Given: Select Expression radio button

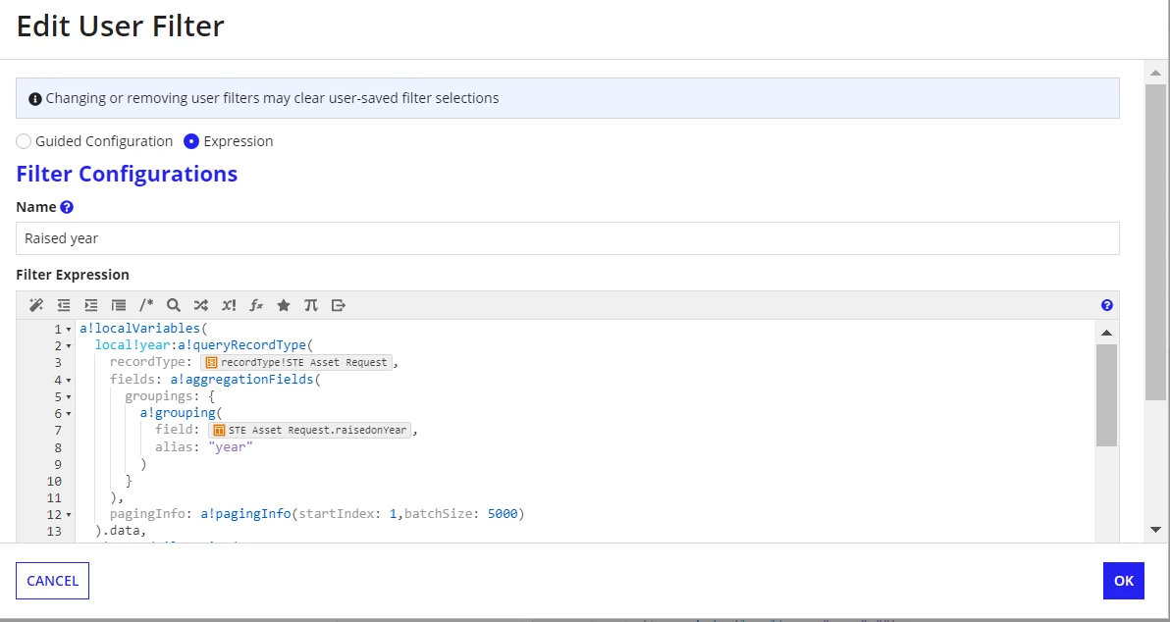Looking at the screenshot, I should (x=191, y=141).
